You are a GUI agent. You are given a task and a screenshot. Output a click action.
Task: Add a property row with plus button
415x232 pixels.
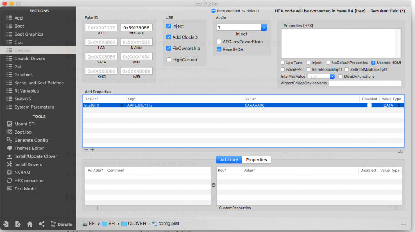[93, 150]
